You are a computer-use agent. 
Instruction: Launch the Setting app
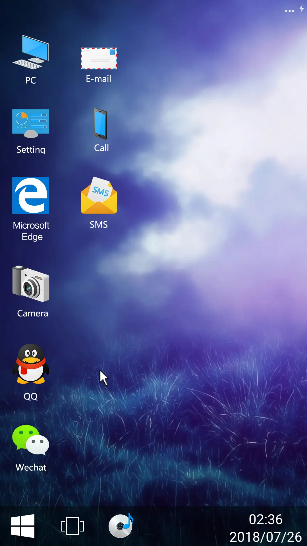coord(31,123)
